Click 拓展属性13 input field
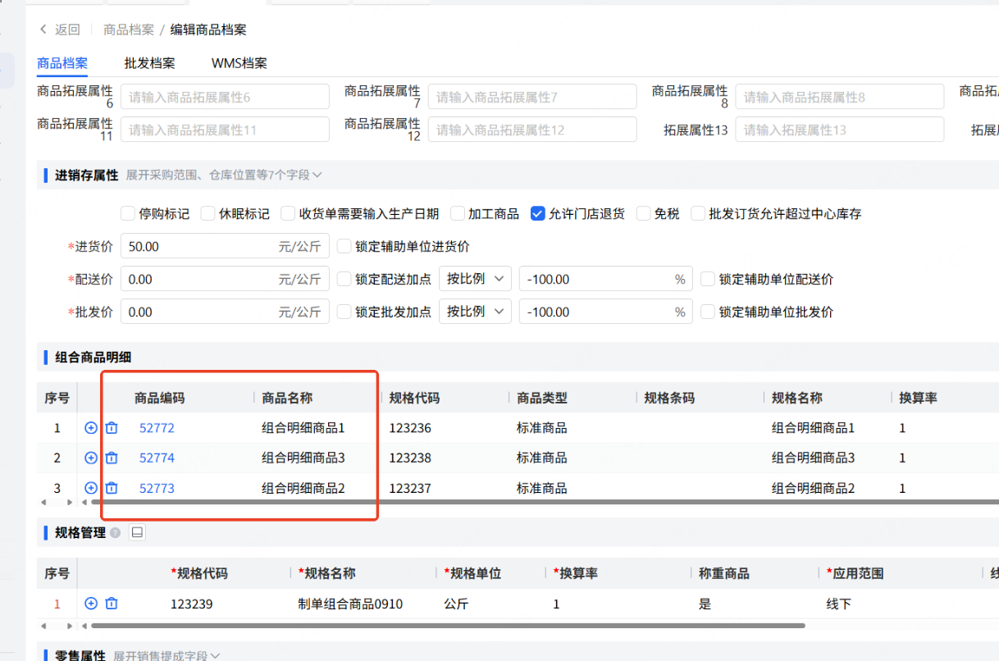The width and height of the screenshot is (999, 661). coord(839,130)
